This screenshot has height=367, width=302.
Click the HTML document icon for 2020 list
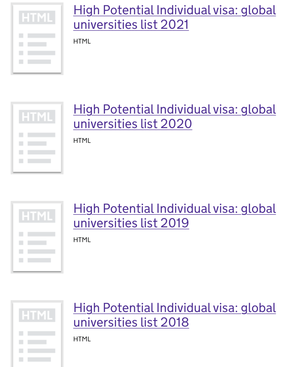(37, 138)
